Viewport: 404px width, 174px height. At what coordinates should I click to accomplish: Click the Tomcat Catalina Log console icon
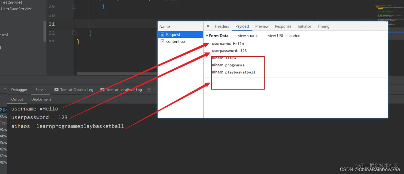pyautogui.click(x=56, y=90)
